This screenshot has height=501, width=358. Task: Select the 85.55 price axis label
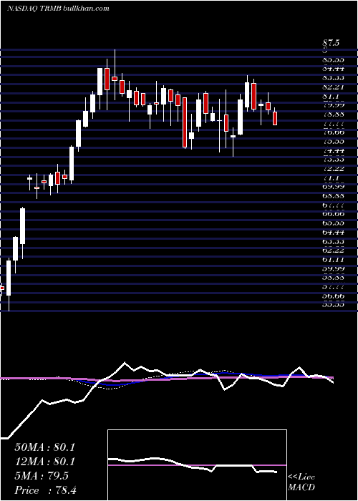333,59
